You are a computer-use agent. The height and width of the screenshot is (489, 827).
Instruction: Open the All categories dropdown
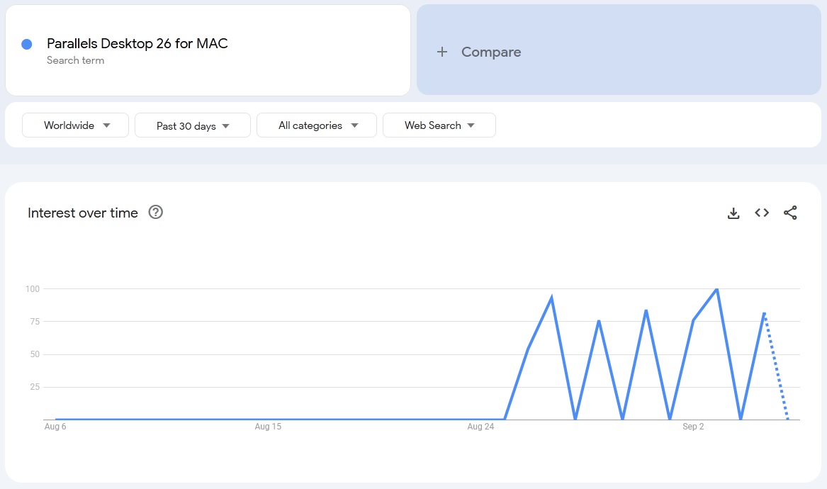pyautogui.click(x=317, y=125)
